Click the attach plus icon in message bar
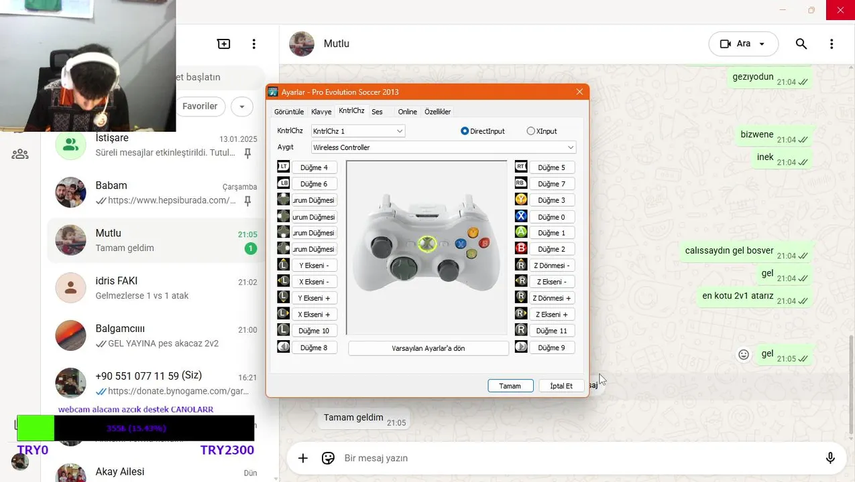This screenshot has height=482, width=855. pyautogui.click(x=303, y=458)
